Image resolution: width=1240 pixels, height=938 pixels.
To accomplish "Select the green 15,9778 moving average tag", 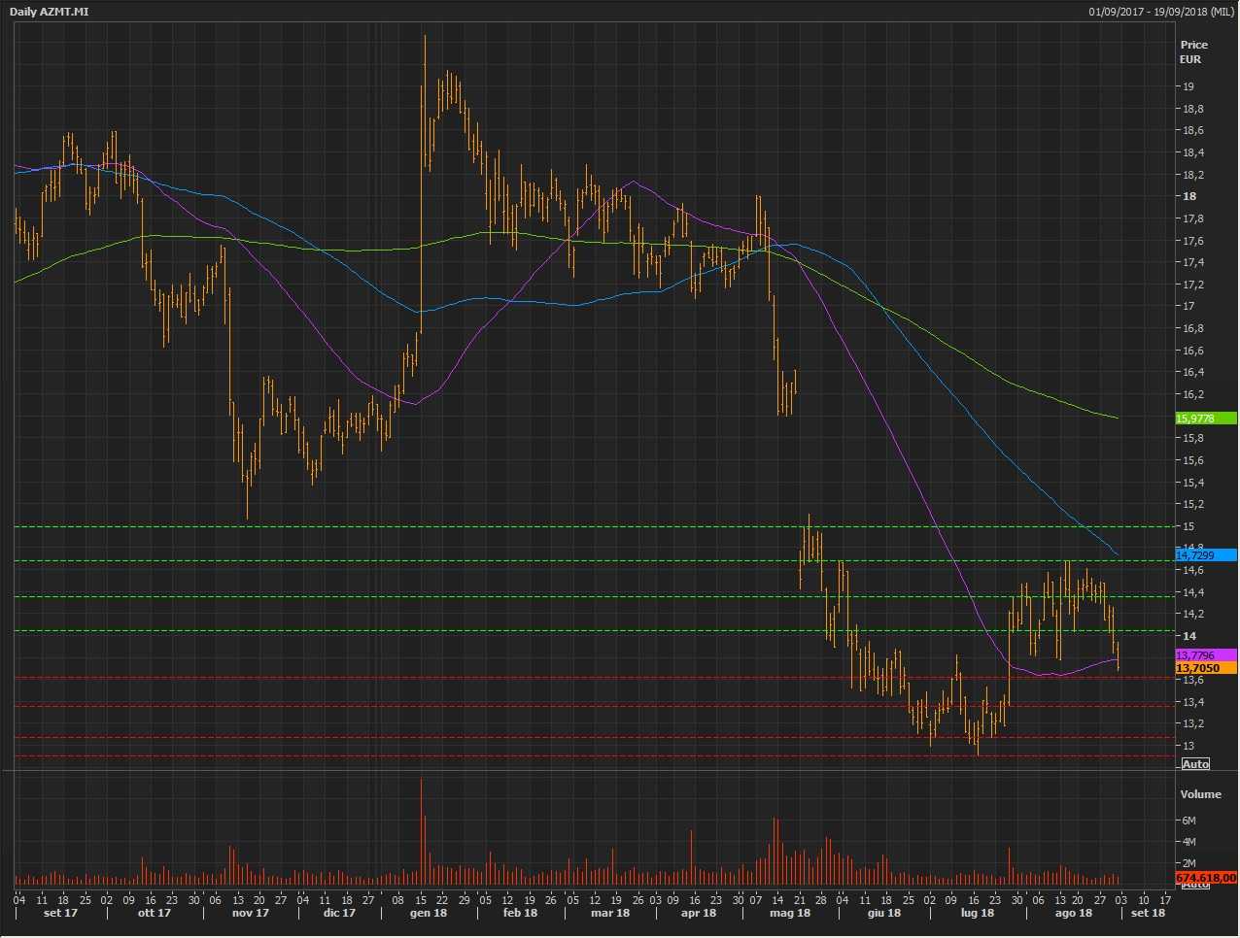I will (1205, 419).
